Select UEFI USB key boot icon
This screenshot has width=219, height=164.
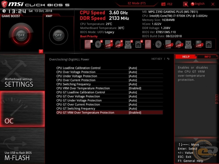[128, 44]
